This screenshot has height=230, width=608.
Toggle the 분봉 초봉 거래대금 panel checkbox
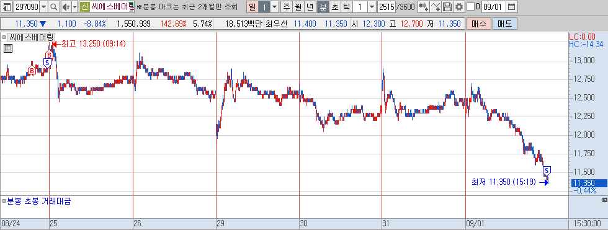tap(4, 201)
